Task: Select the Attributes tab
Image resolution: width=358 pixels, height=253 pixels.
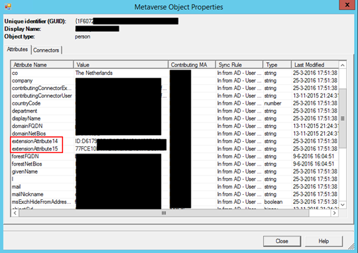Action: click(17, 49)
